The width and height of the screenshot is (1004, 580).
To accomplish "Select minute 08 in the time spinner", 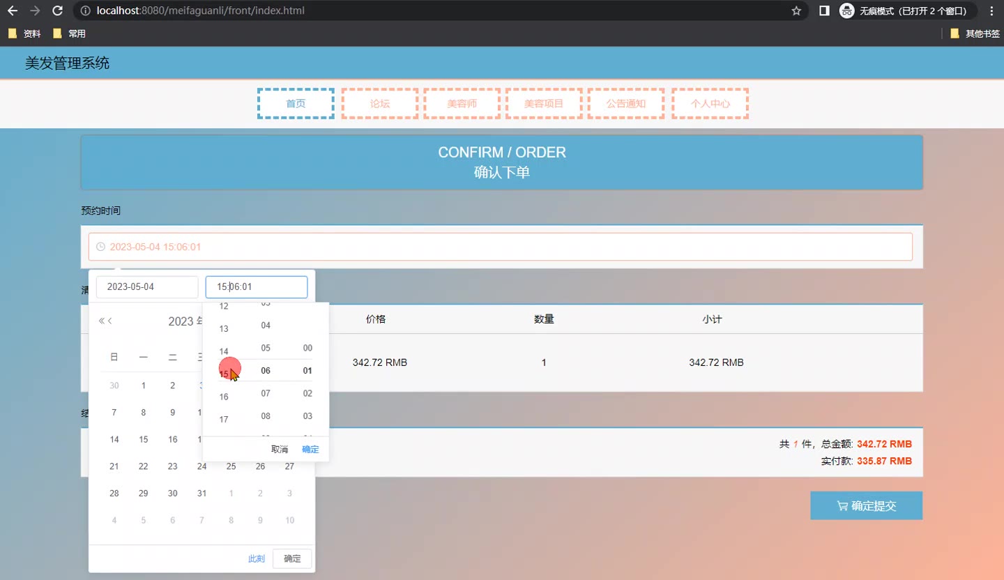I will pos(266,416).
